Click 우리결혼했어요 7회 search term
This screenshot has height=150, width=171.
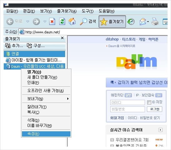click(x=132, y=140)
